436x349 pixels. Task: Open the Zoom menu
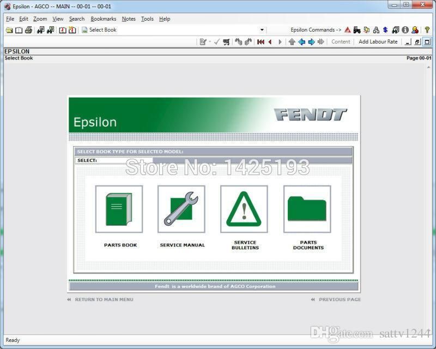40,19
